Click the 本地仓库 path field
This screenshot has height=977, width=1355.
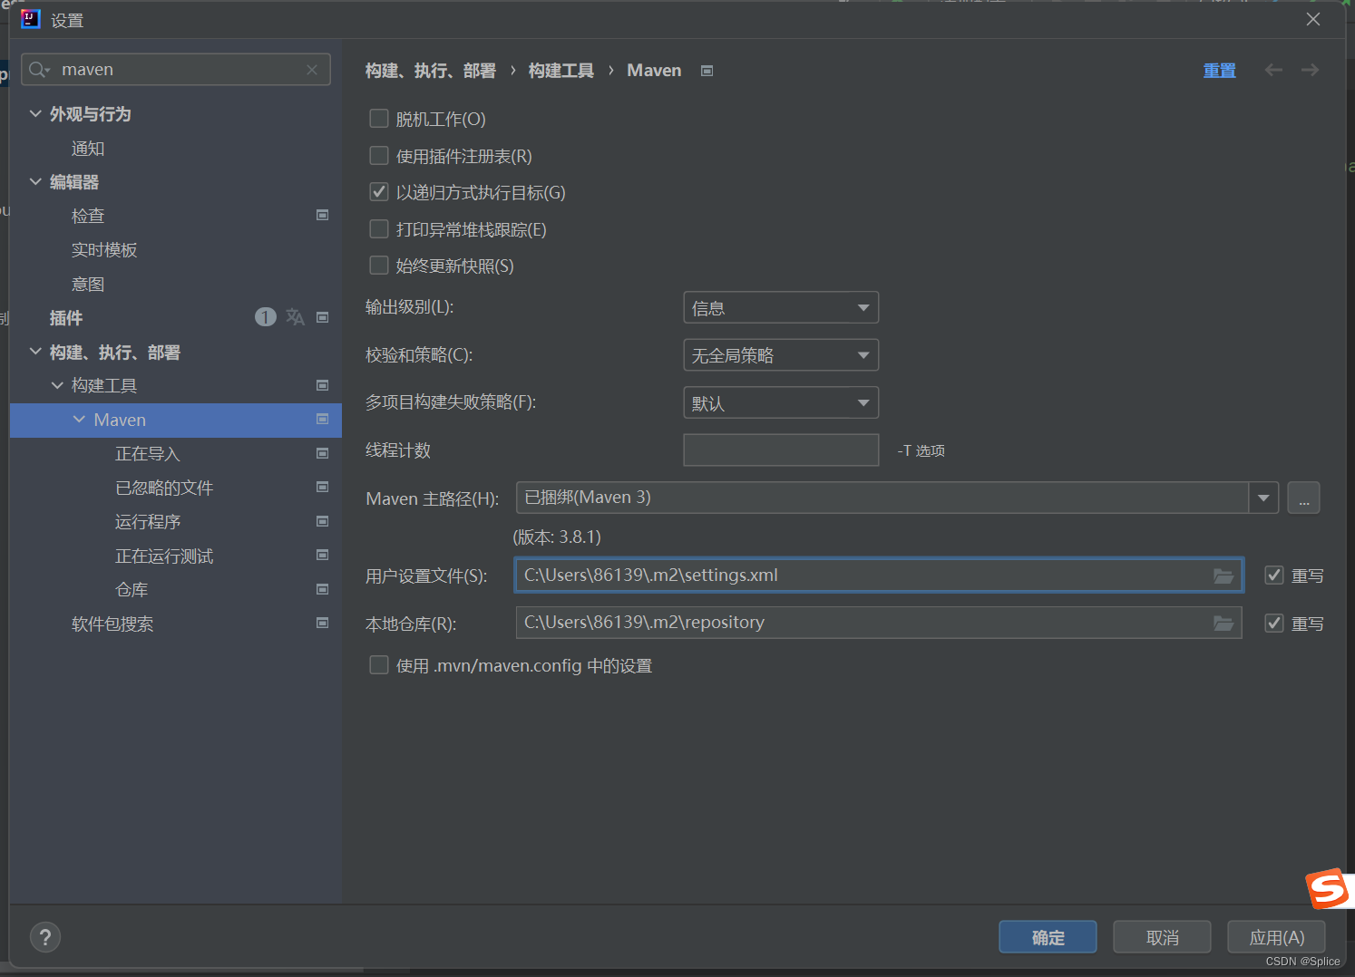pos(879,623)
